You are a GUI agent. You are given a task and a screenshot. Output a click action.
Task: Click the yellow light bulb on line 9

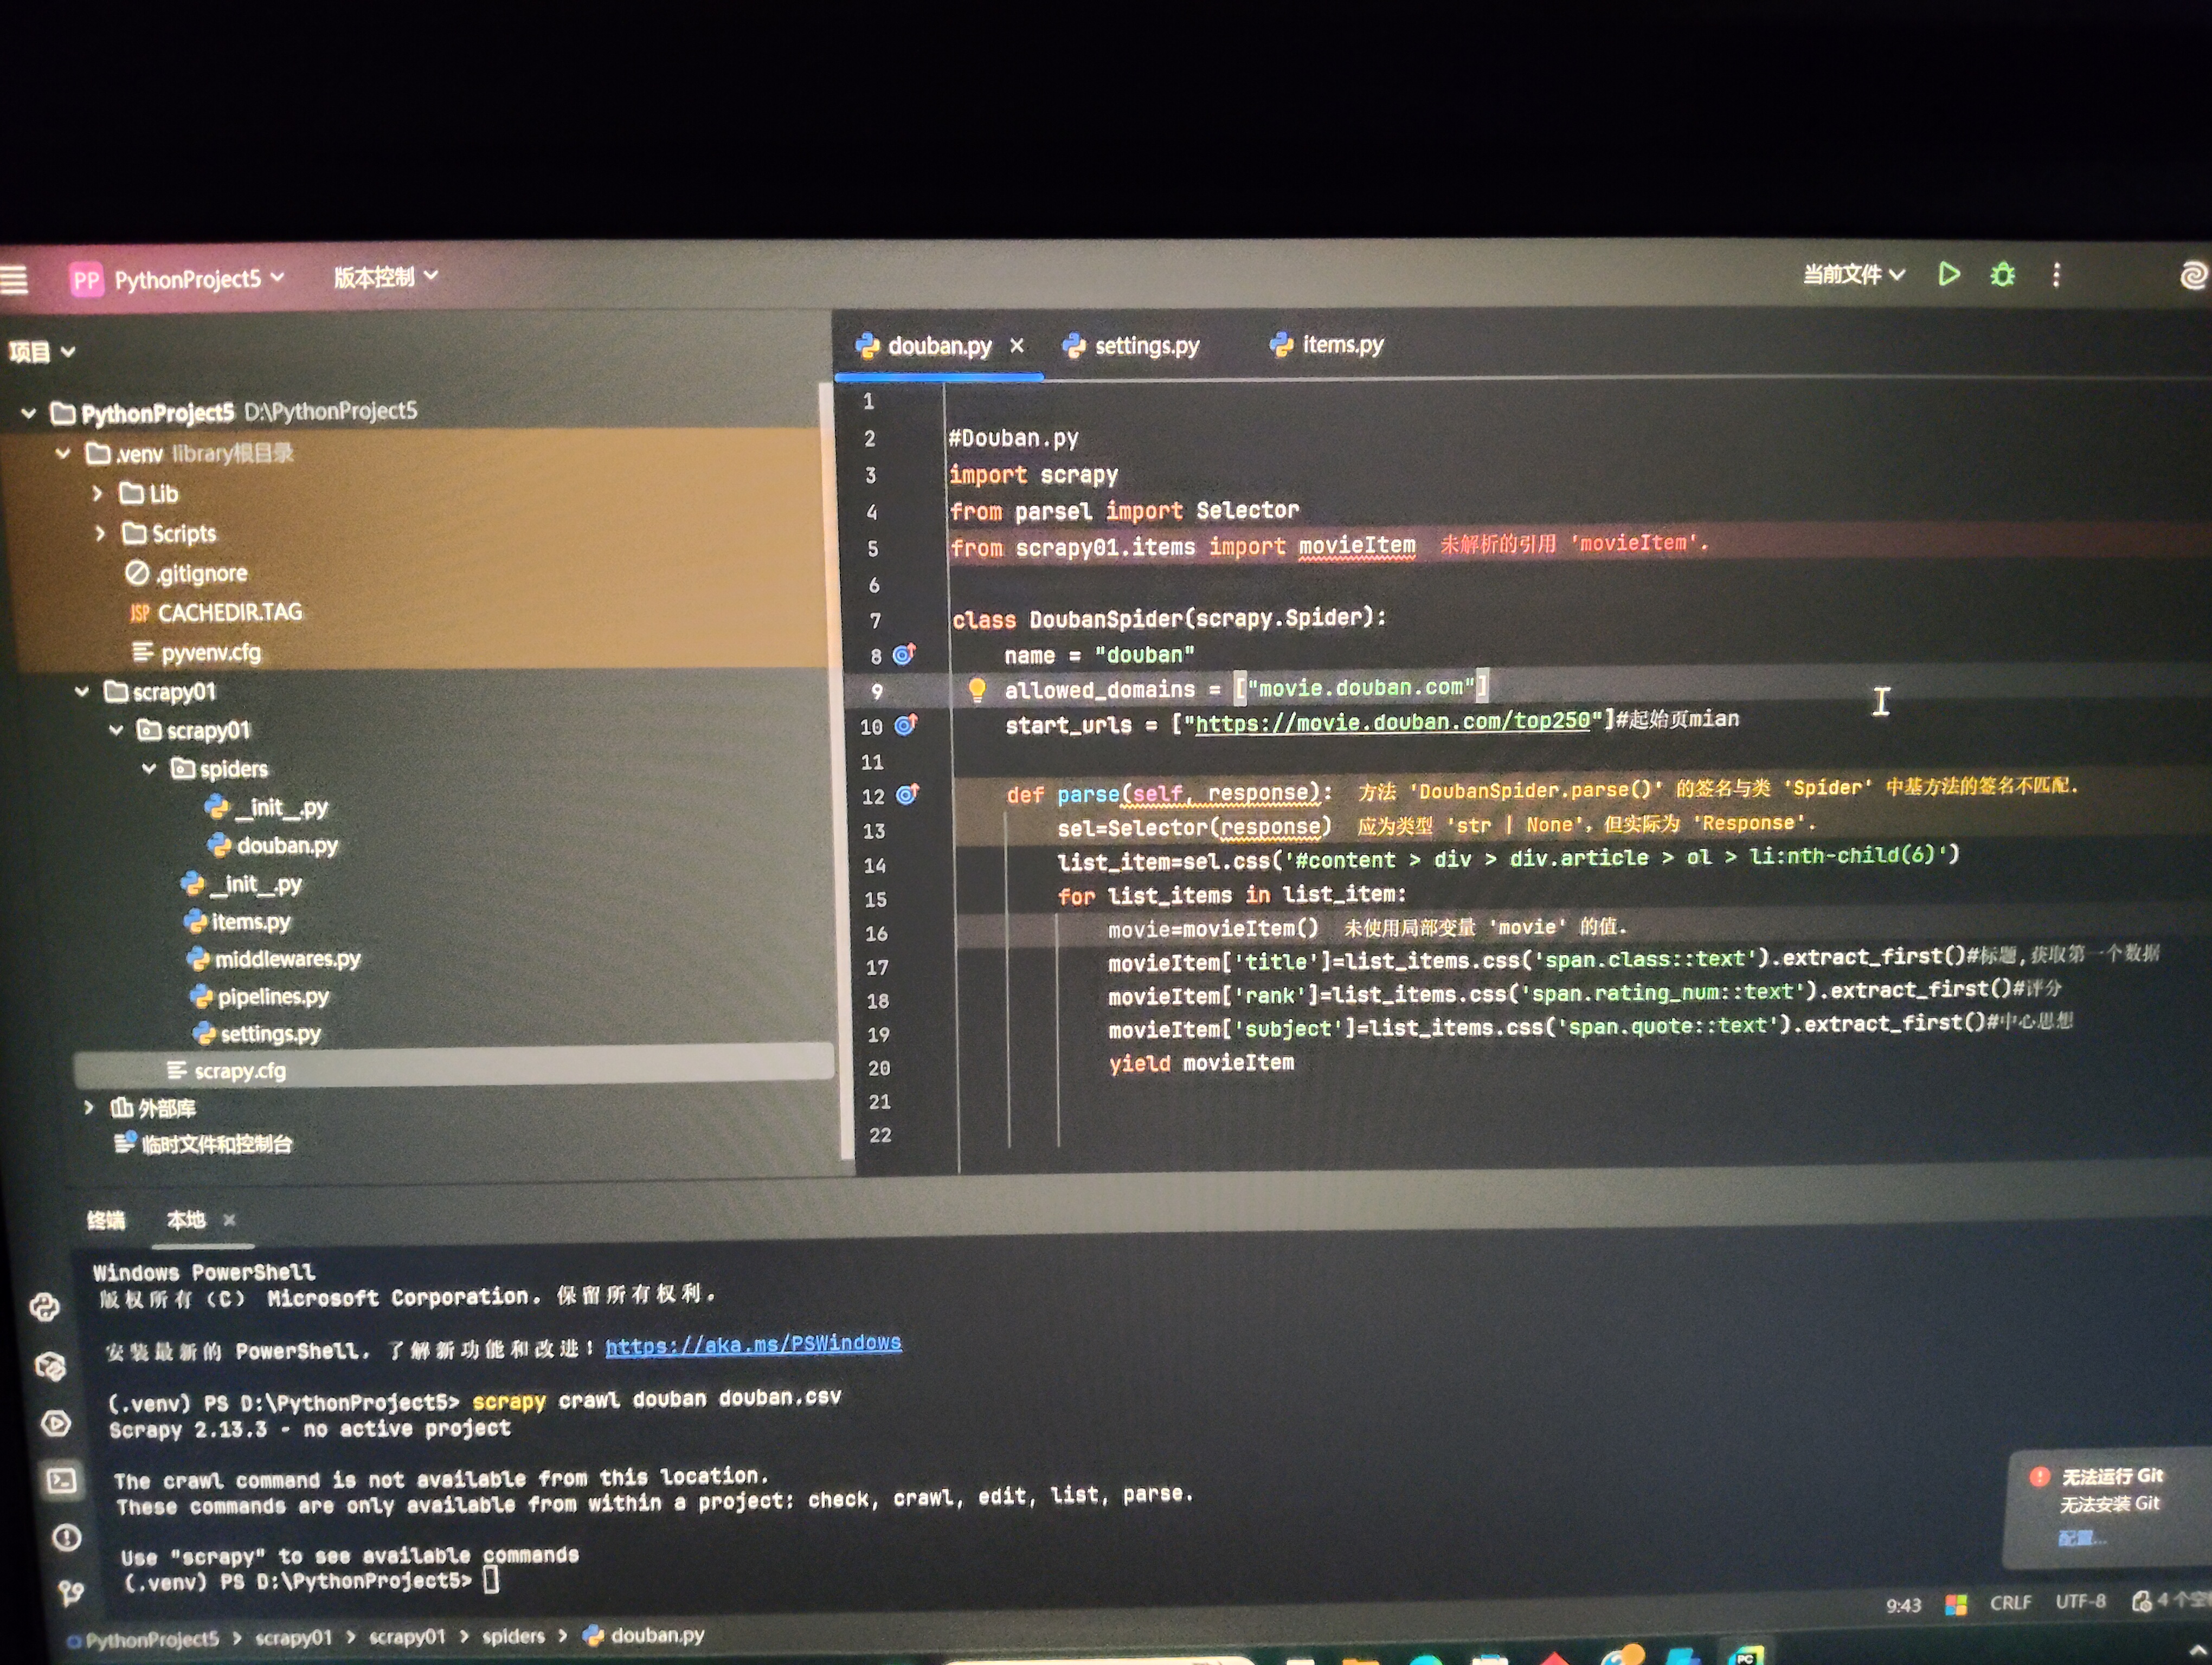point(976,689)
